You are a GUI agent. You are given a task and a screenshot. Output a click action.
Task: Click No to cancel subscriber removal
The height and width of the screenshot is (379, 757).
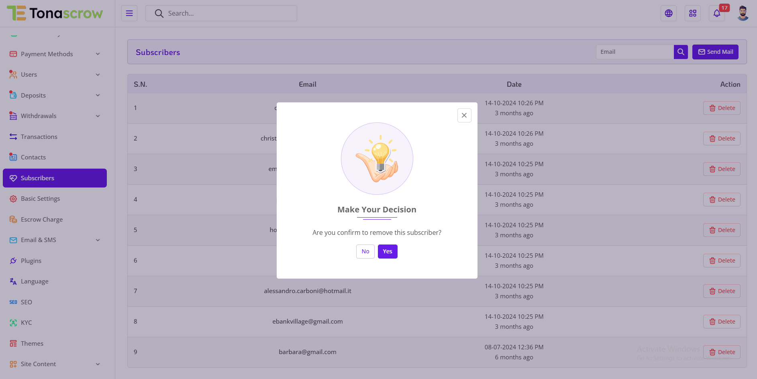pos(365,251)
